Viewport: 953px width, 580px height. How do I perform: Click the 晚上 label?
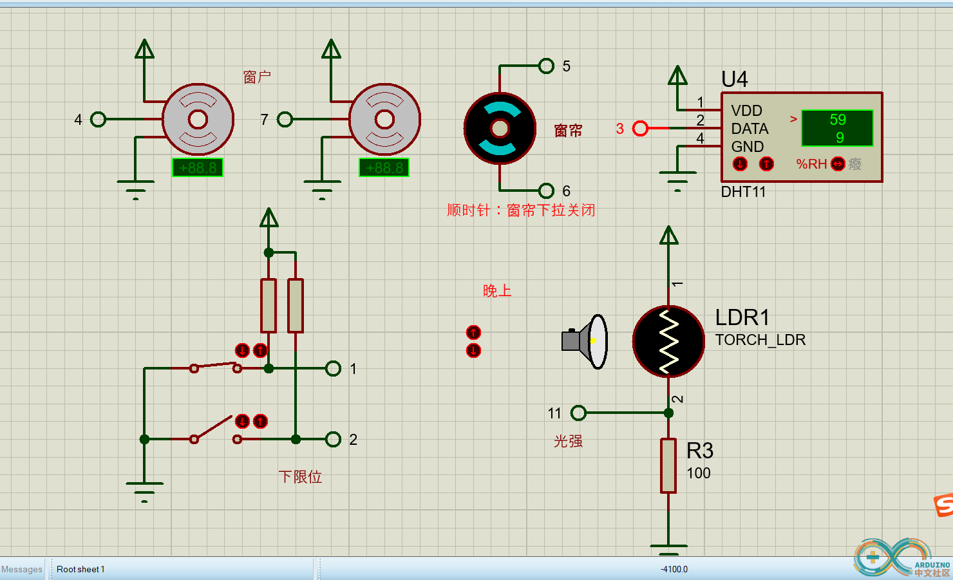click(497, 291)
